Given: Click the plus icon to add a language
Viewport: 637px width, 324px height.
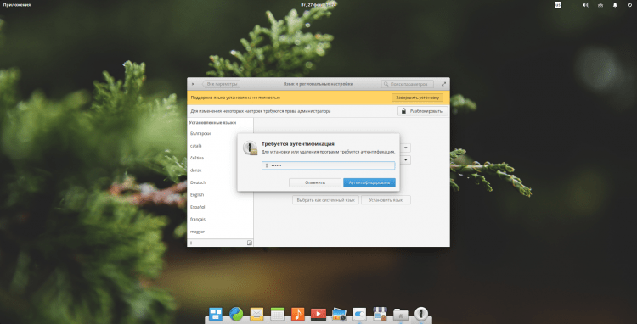Looking at the screenshot, I should [191, 243].
